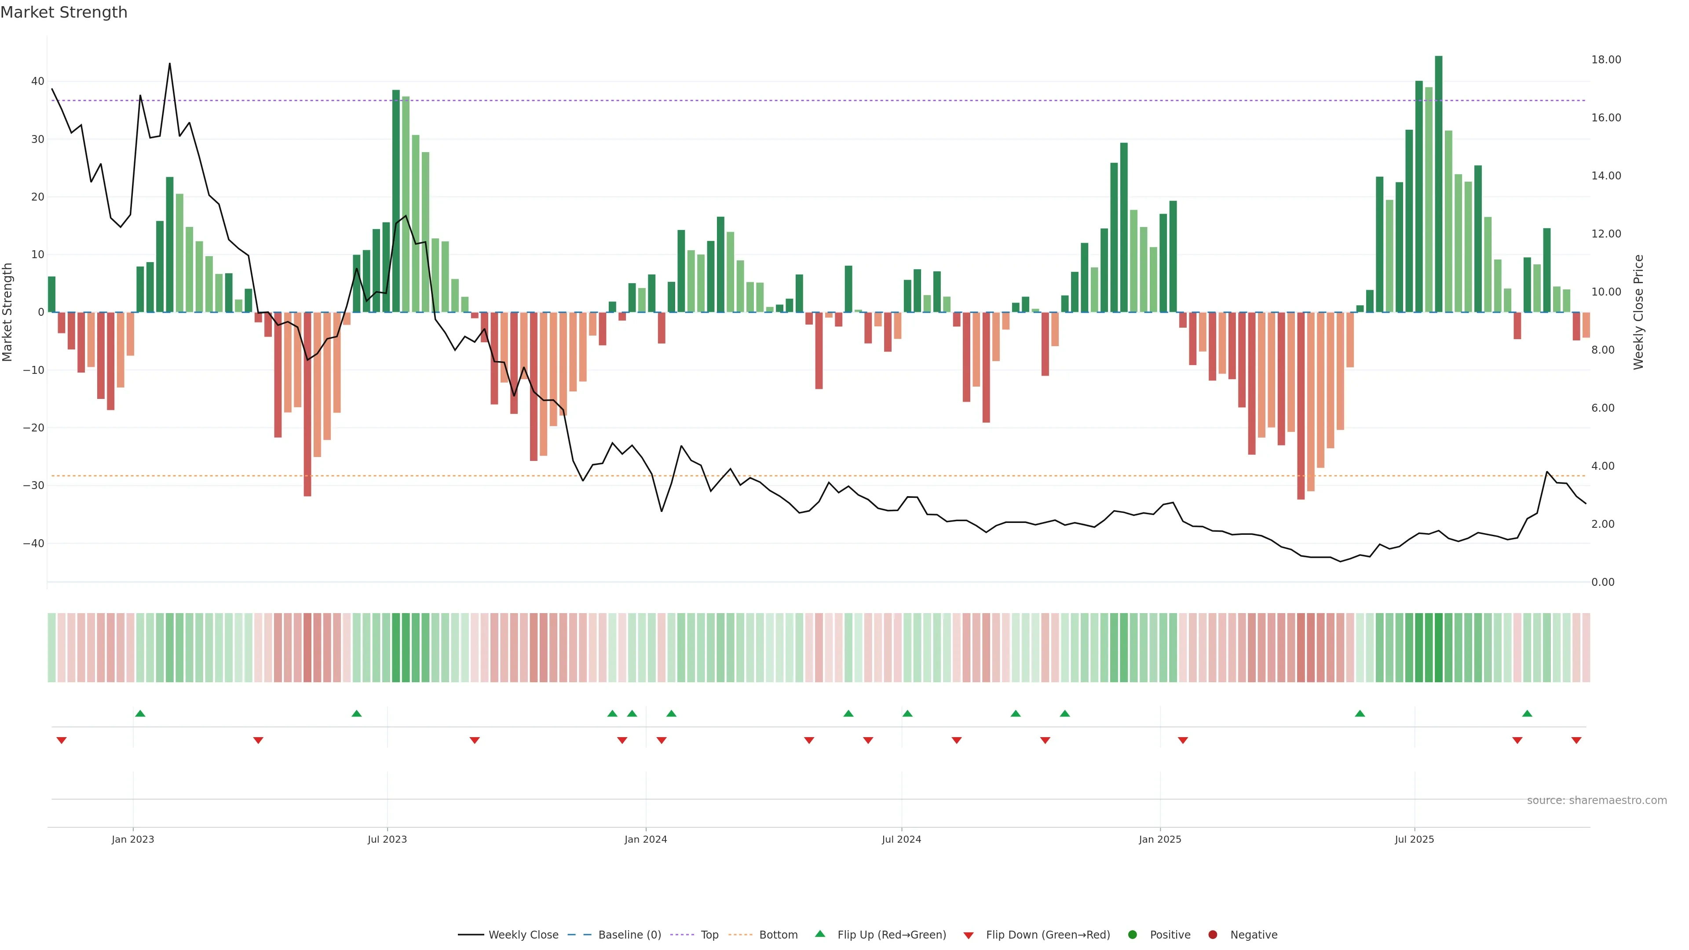This screenshot has height=950, width=1689.
Task: Click the leftmost red flip-down marker
Action: click(x=62, y=740)
